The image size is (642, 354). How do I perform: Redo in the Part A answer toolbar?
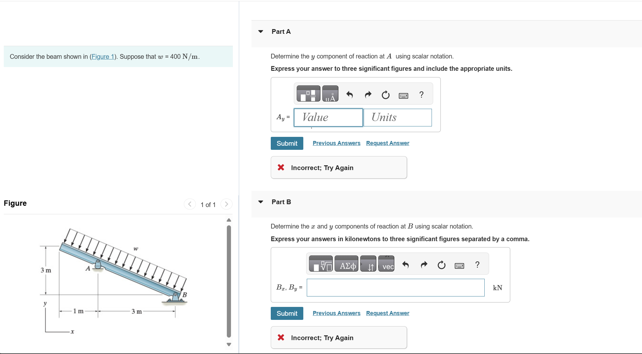(x=367, y=94)
